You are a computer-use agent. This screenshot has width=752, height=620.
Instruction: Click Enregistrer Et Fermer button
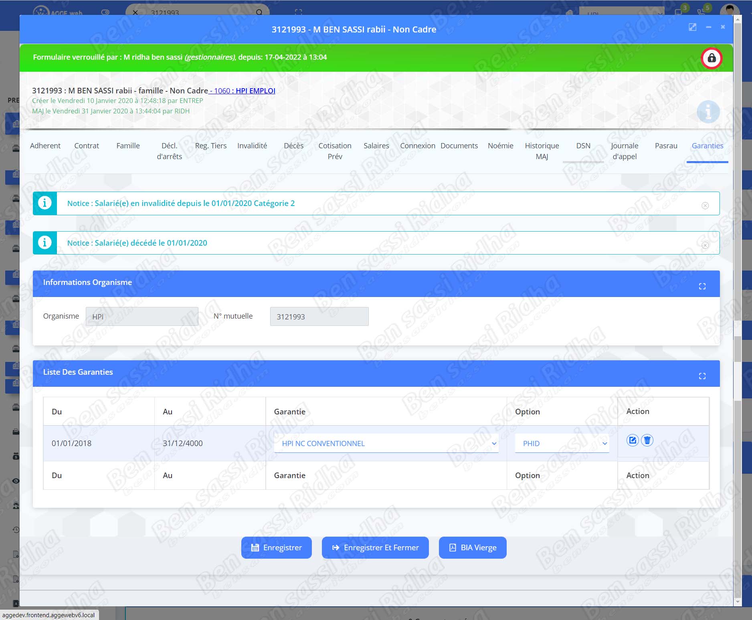tap(375, 547)
